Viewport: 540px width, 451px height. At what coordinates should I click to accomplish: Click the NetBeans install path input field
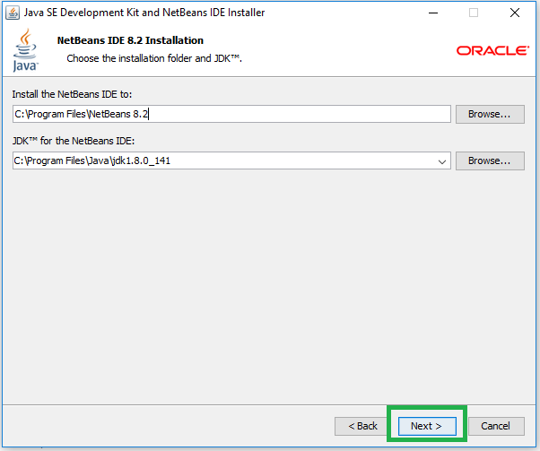point(231,114)
